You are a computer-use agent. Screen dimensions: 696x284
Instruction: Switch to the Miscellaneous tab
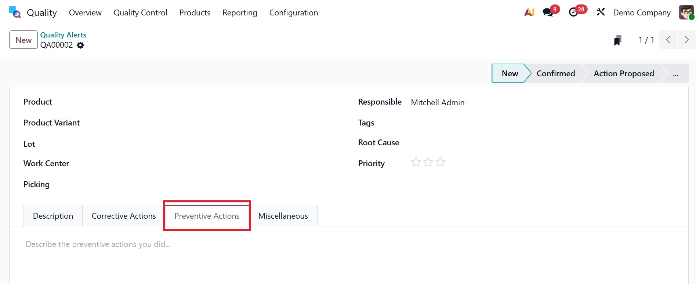pyautogui.click(x=283, y=216)
